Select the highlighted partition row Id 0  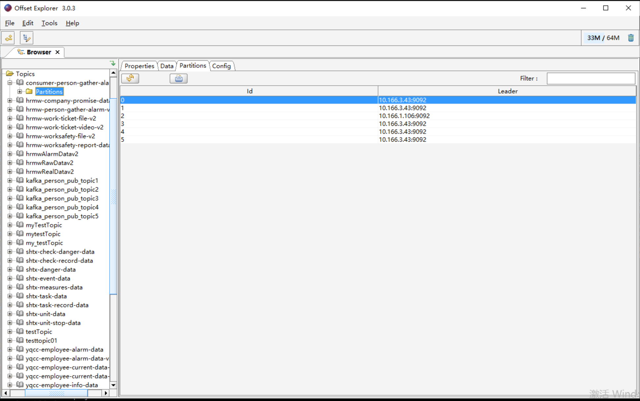pyautogui.click(x=378, y=100)
